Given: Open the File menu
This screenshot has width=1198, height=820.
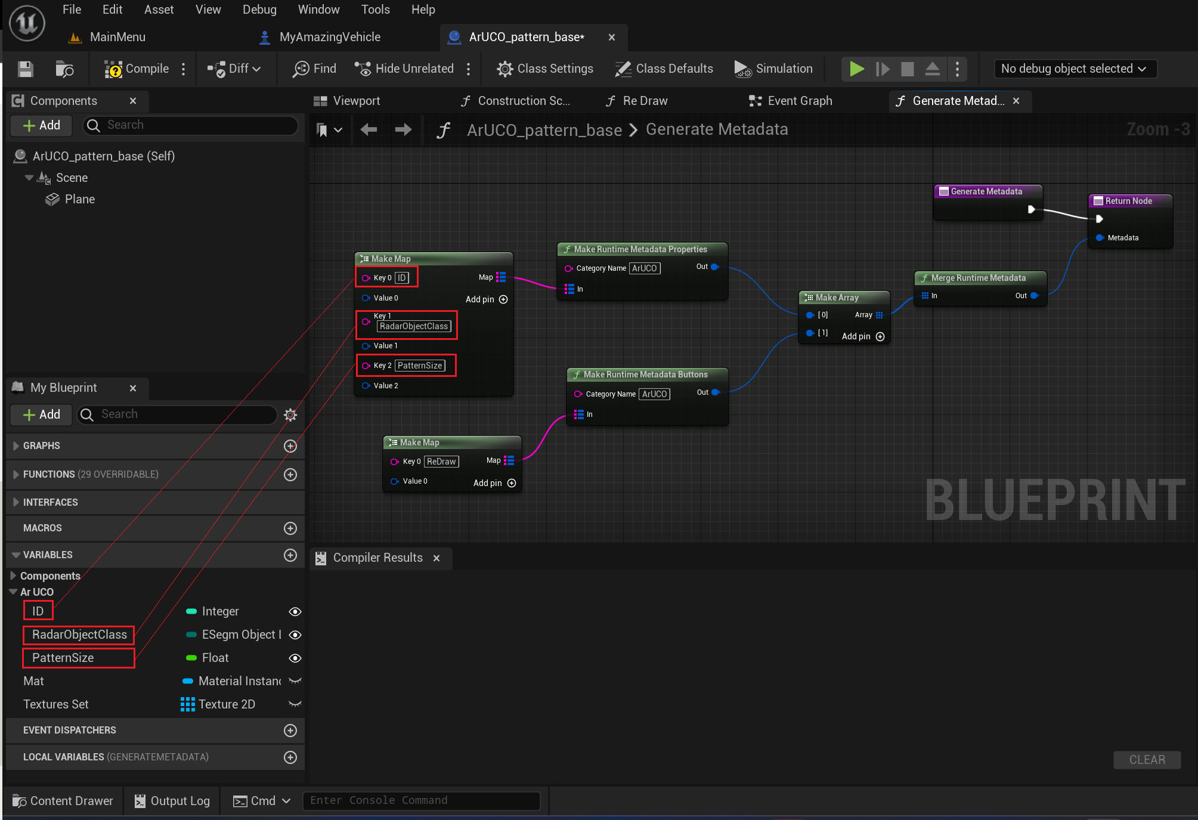Looking at the screenshot, I should pyautogui.click(x=72, y=10).
